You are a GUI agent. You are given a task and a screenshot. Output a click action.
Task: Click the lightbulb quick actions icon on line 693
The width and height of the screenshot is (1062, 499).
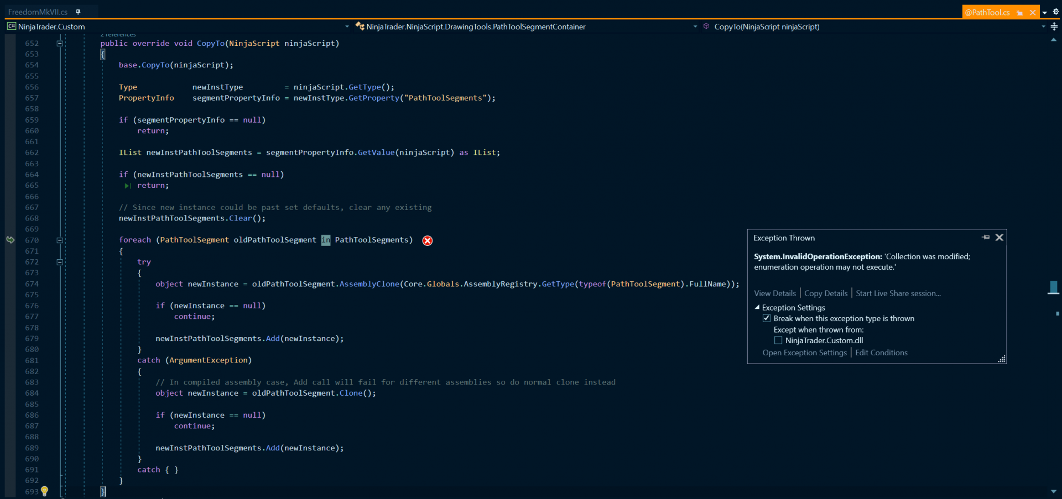[x=45, y=491]
